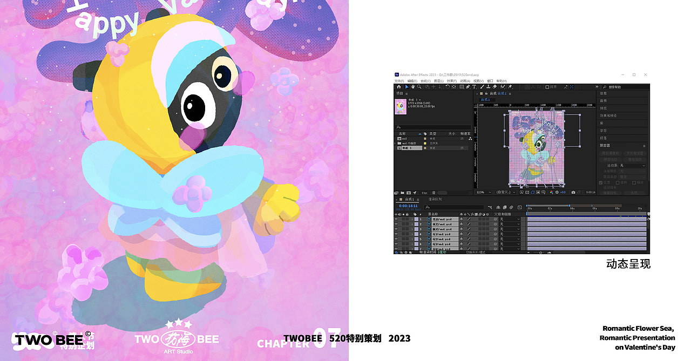Click the Home icon in After Effects toolbar

pyautogui.click(x=399, y=87)
